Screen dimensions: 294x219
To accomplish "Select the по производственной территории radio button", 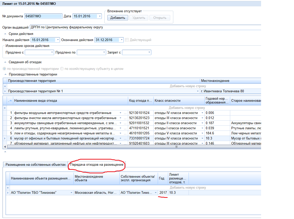I will [4, 69].
